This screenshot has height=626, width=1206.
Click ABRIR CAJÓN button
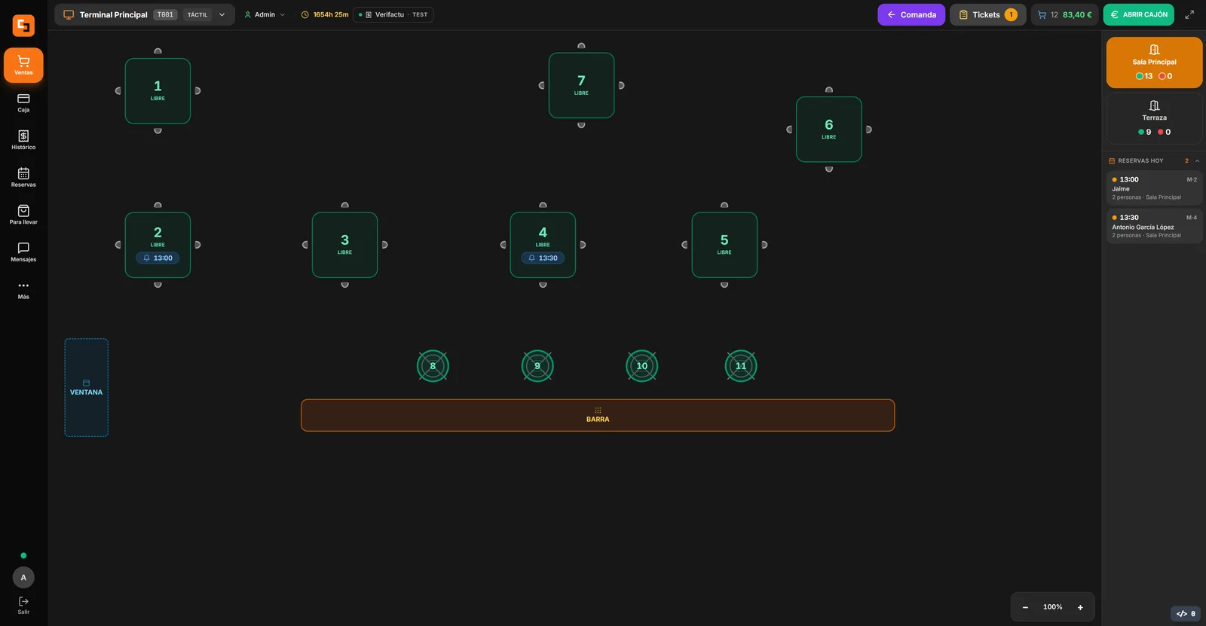pos(1138,14)
